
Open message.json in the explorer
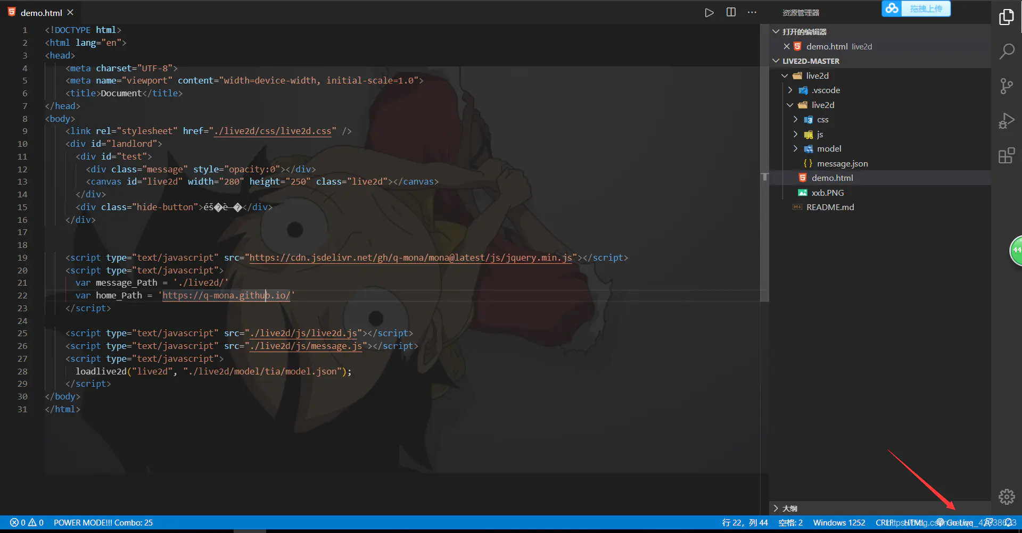[x=880, y=163]
